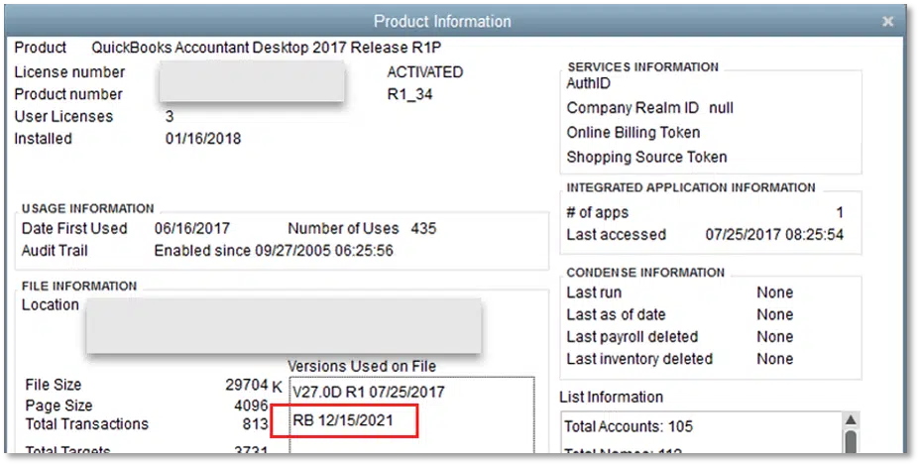920x466 pixels.
Task: Click the 'Versions Used on File' heading
Action: [362, 366]
